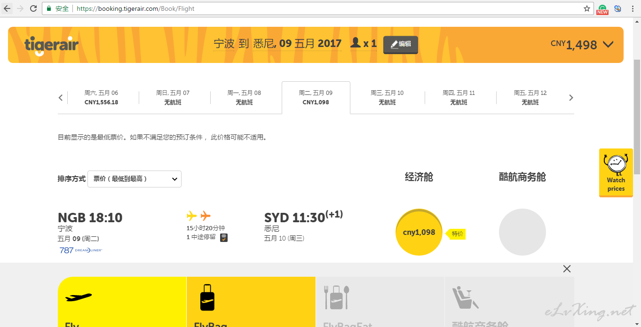Open the Chrome three-dot menu

pos(633,8)
